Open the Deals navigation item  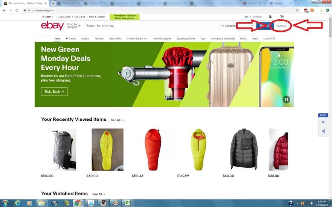coord(255,39)
